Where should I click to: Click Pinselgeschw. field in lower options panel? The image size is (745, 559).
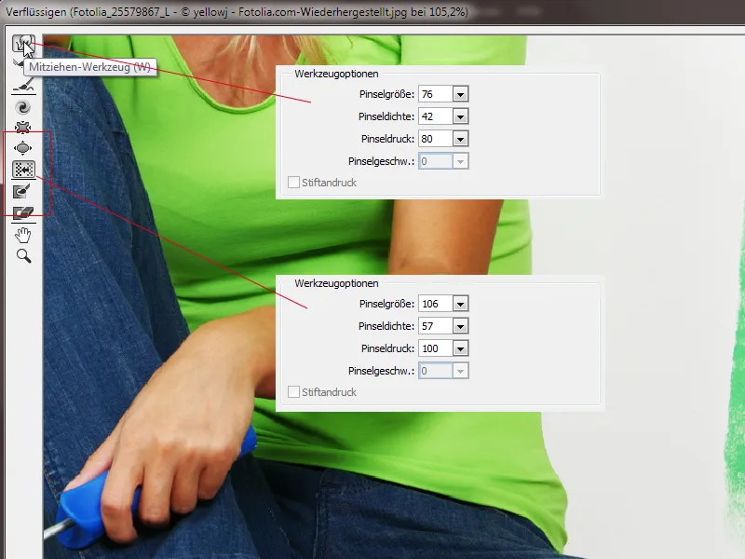(x=436, y=371)
